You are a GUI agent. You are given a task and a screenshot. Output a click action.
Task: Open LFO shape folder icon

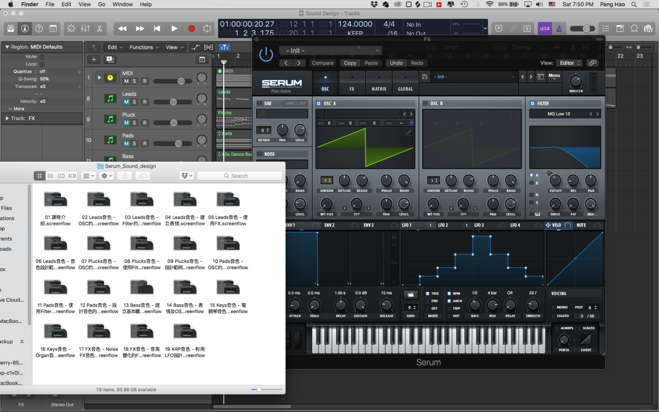411,295
